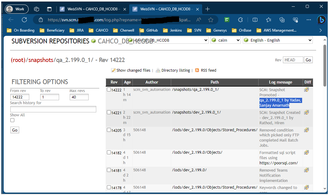Screen dimensions: 328x195
Task: Open diff icon for revision 14205
Action: (306, 130)
